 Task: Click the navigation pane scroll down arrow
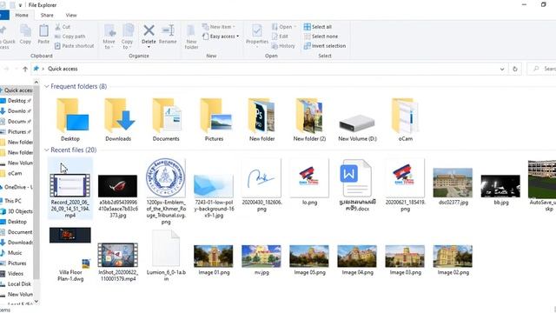pos(36,302)
